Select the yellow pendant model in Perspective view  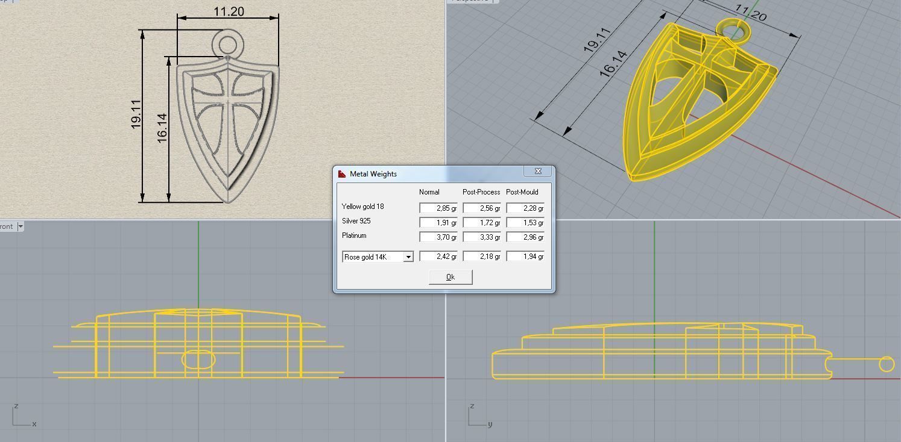pyautogui.click(x=700, y=99)
